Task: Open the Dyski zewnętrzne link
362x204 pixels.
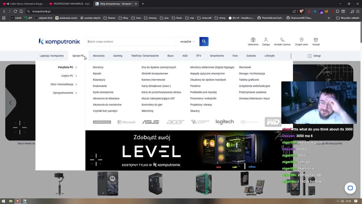Action: (x=103, y=92)
